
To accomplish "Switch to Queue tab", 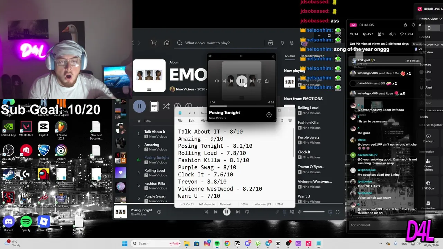I will click(x=290, y=56).
